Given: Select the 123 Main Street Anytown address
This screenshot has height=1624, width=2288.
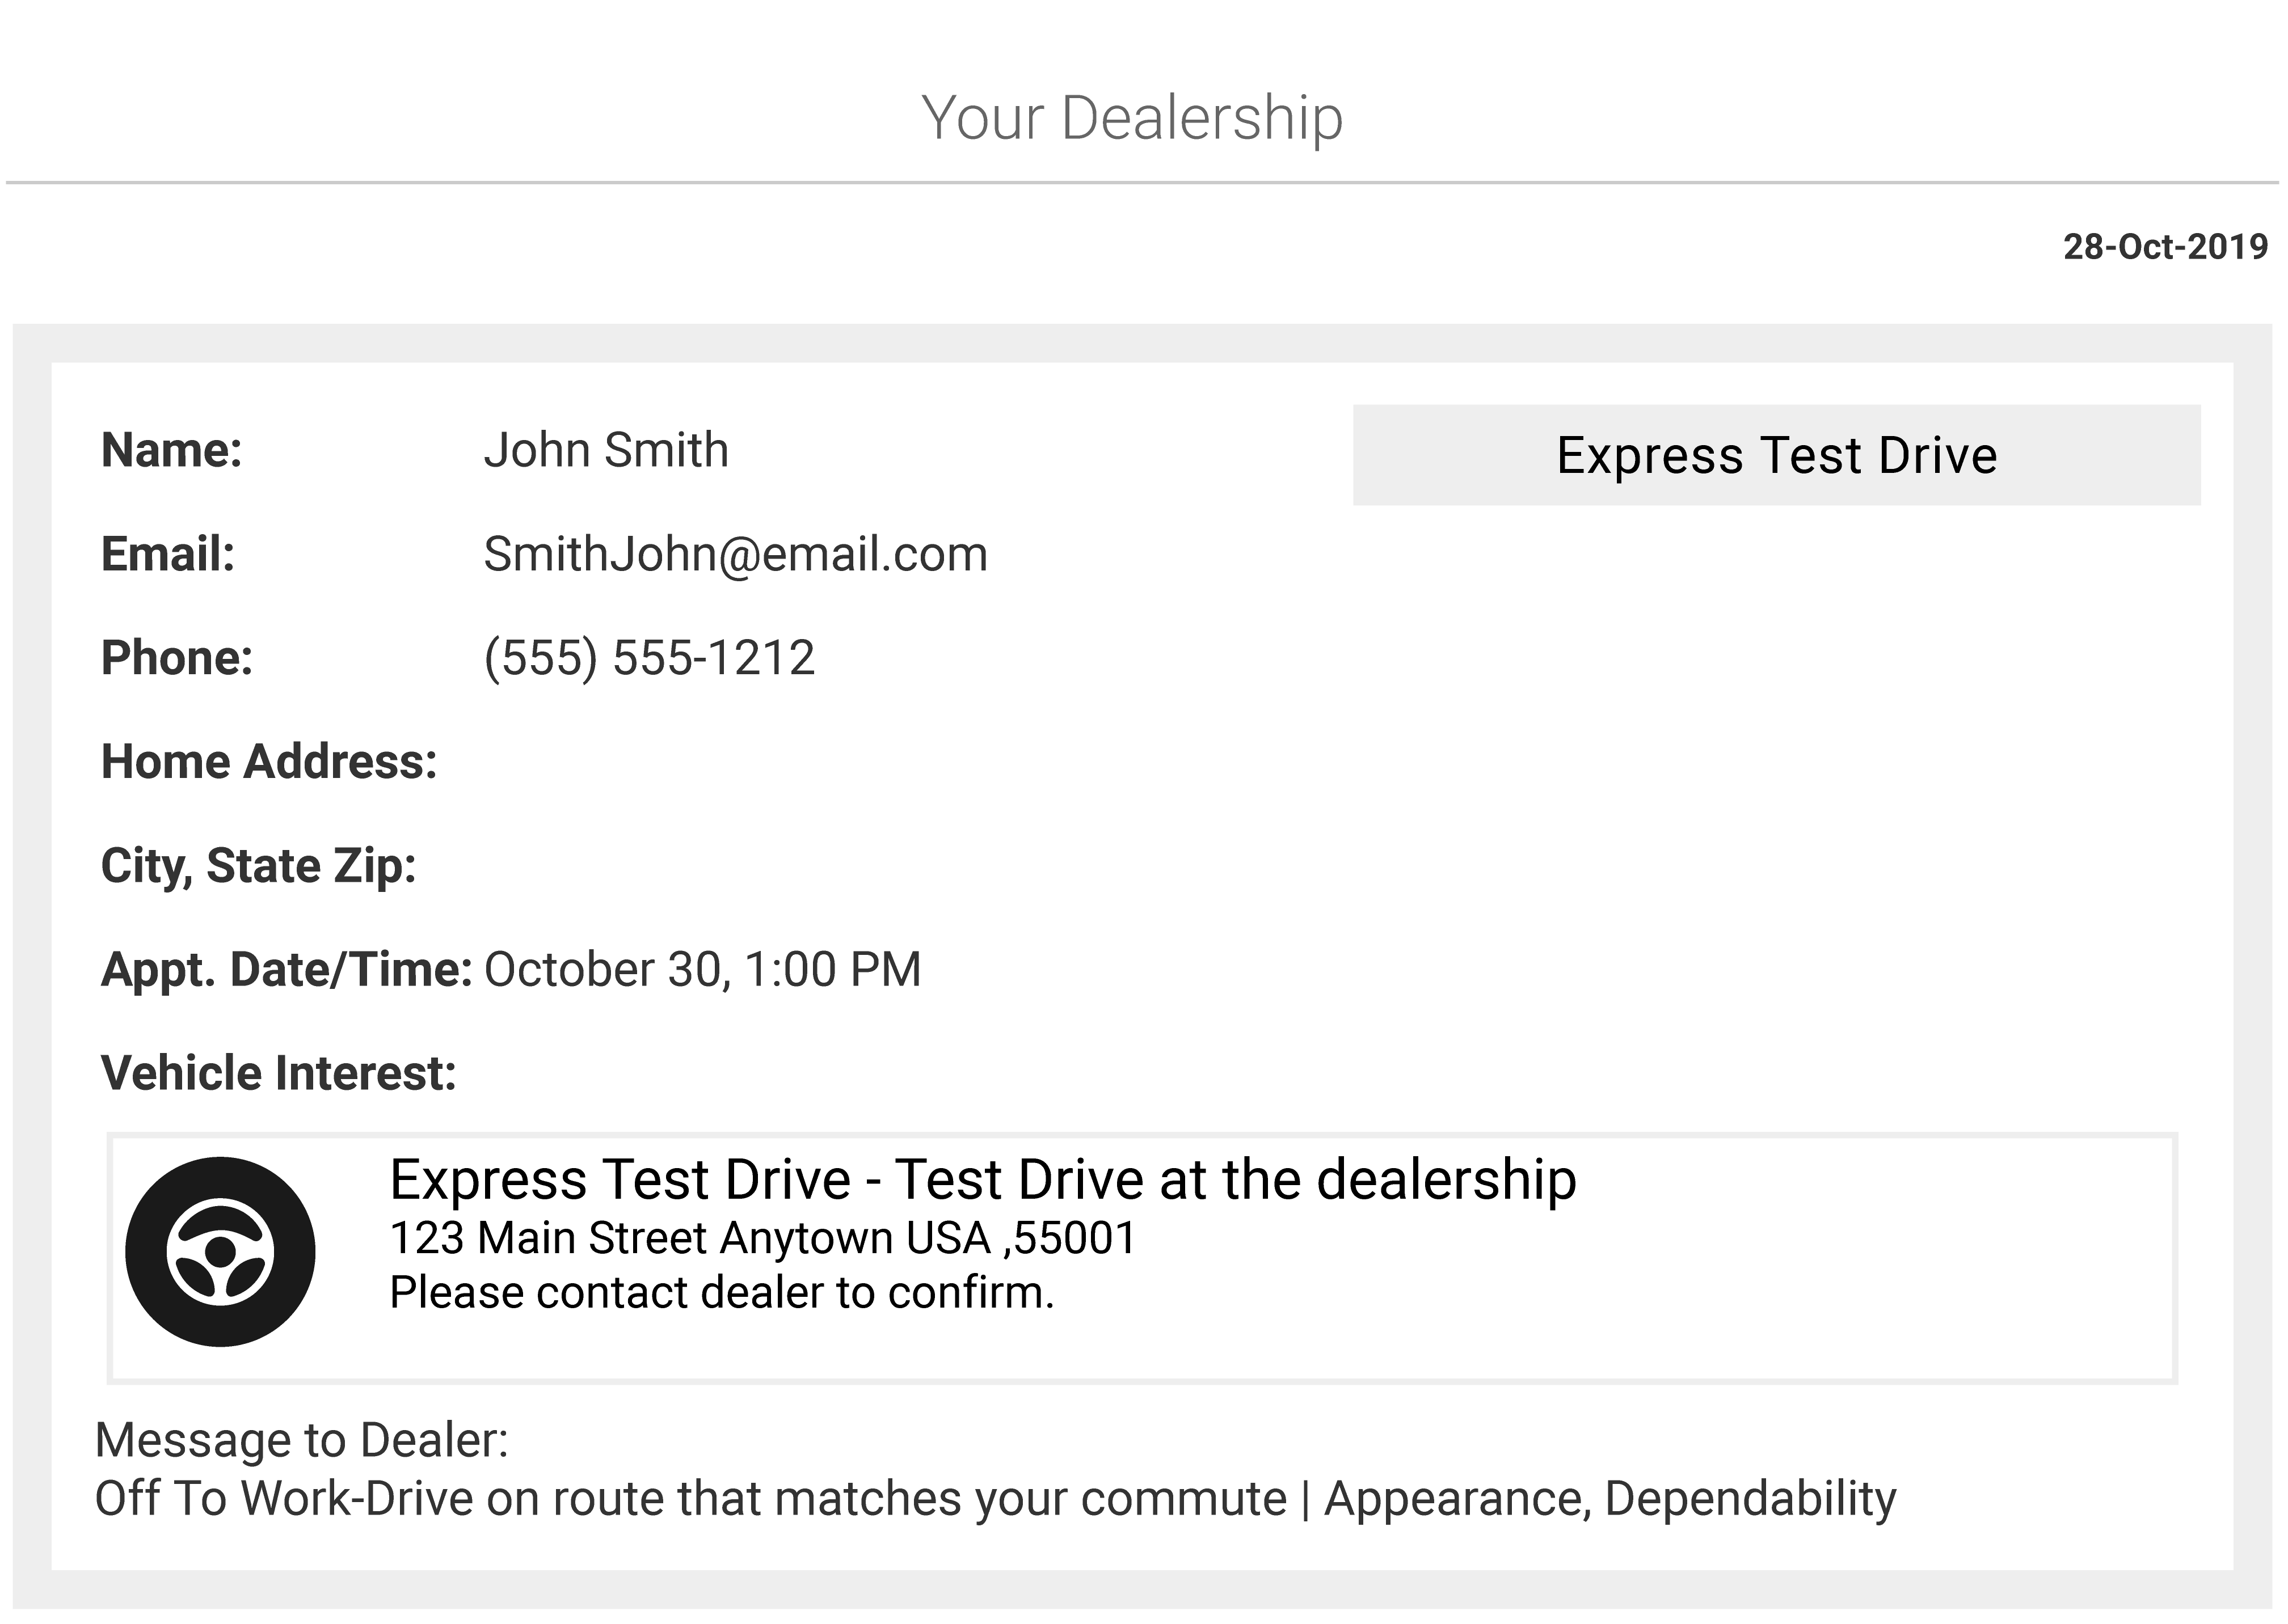Looking at the screenshot, I should pyautogui.click(x=762, y=1238).
